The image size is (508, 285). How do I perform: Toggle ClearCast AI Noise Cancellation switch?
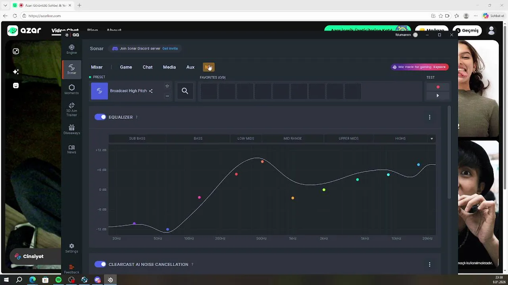click(100, 264)
